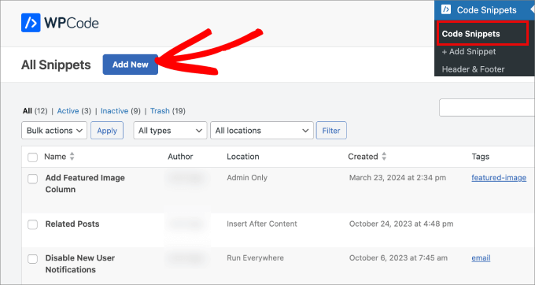Click the Author column header

pos(180,157)
